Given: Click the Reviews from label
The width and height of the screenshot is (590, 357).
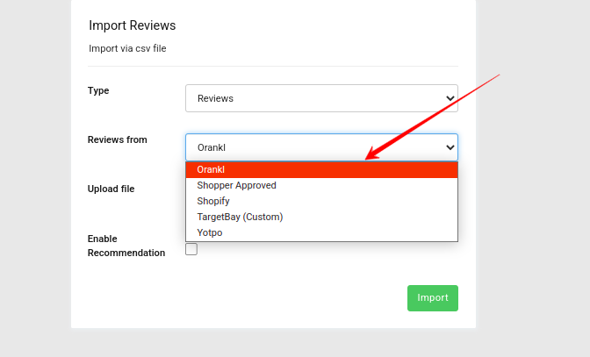Looking at the screenshot, I should coord(118,139).
